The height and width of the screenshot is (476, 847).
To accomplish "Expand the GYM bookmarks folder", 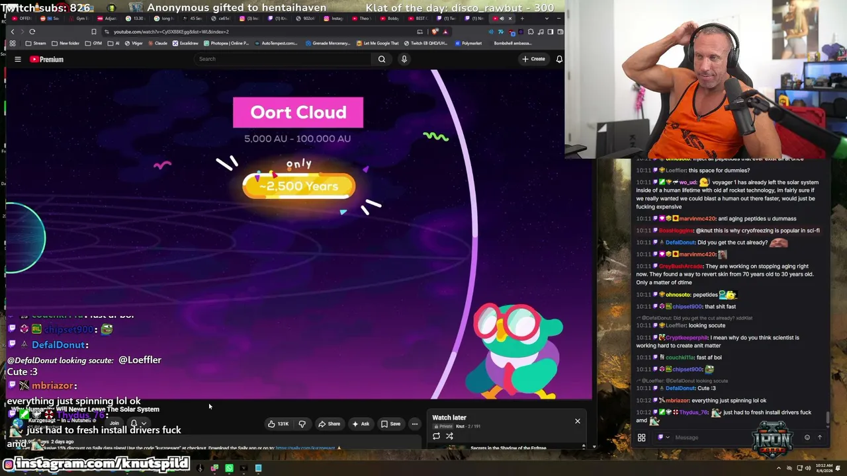I will point(94,44).
